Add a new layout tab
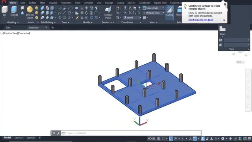 click(x=39, y=138)
